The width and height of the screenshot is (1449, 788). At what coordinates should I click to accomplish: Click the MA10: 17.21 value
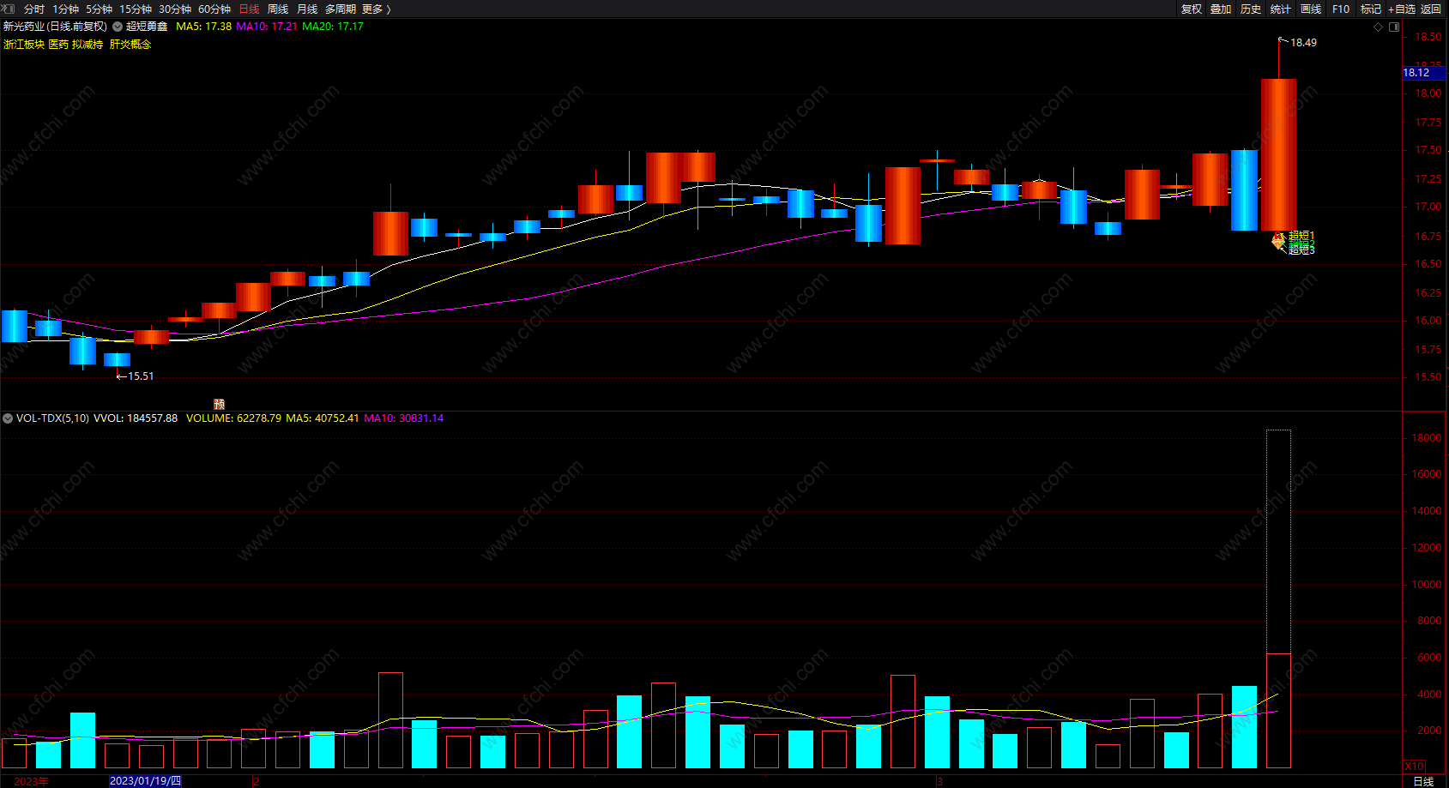[267, 27]
